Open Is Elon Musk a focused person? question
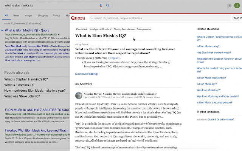Image resolution: width=242 pixels, height=151 pixels. [x=214, y=102]
